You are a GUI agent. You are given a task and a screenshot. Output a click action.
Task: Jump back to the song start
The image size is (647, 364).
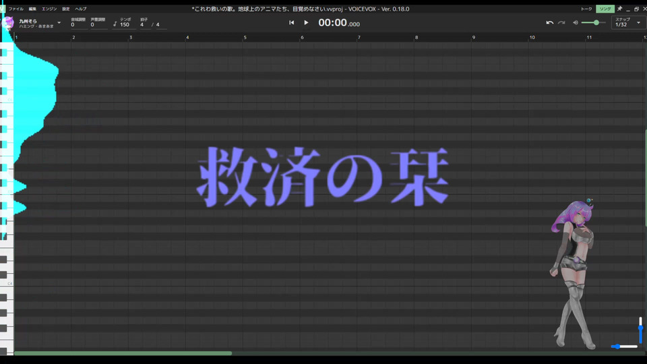click(x=291, y=23)
